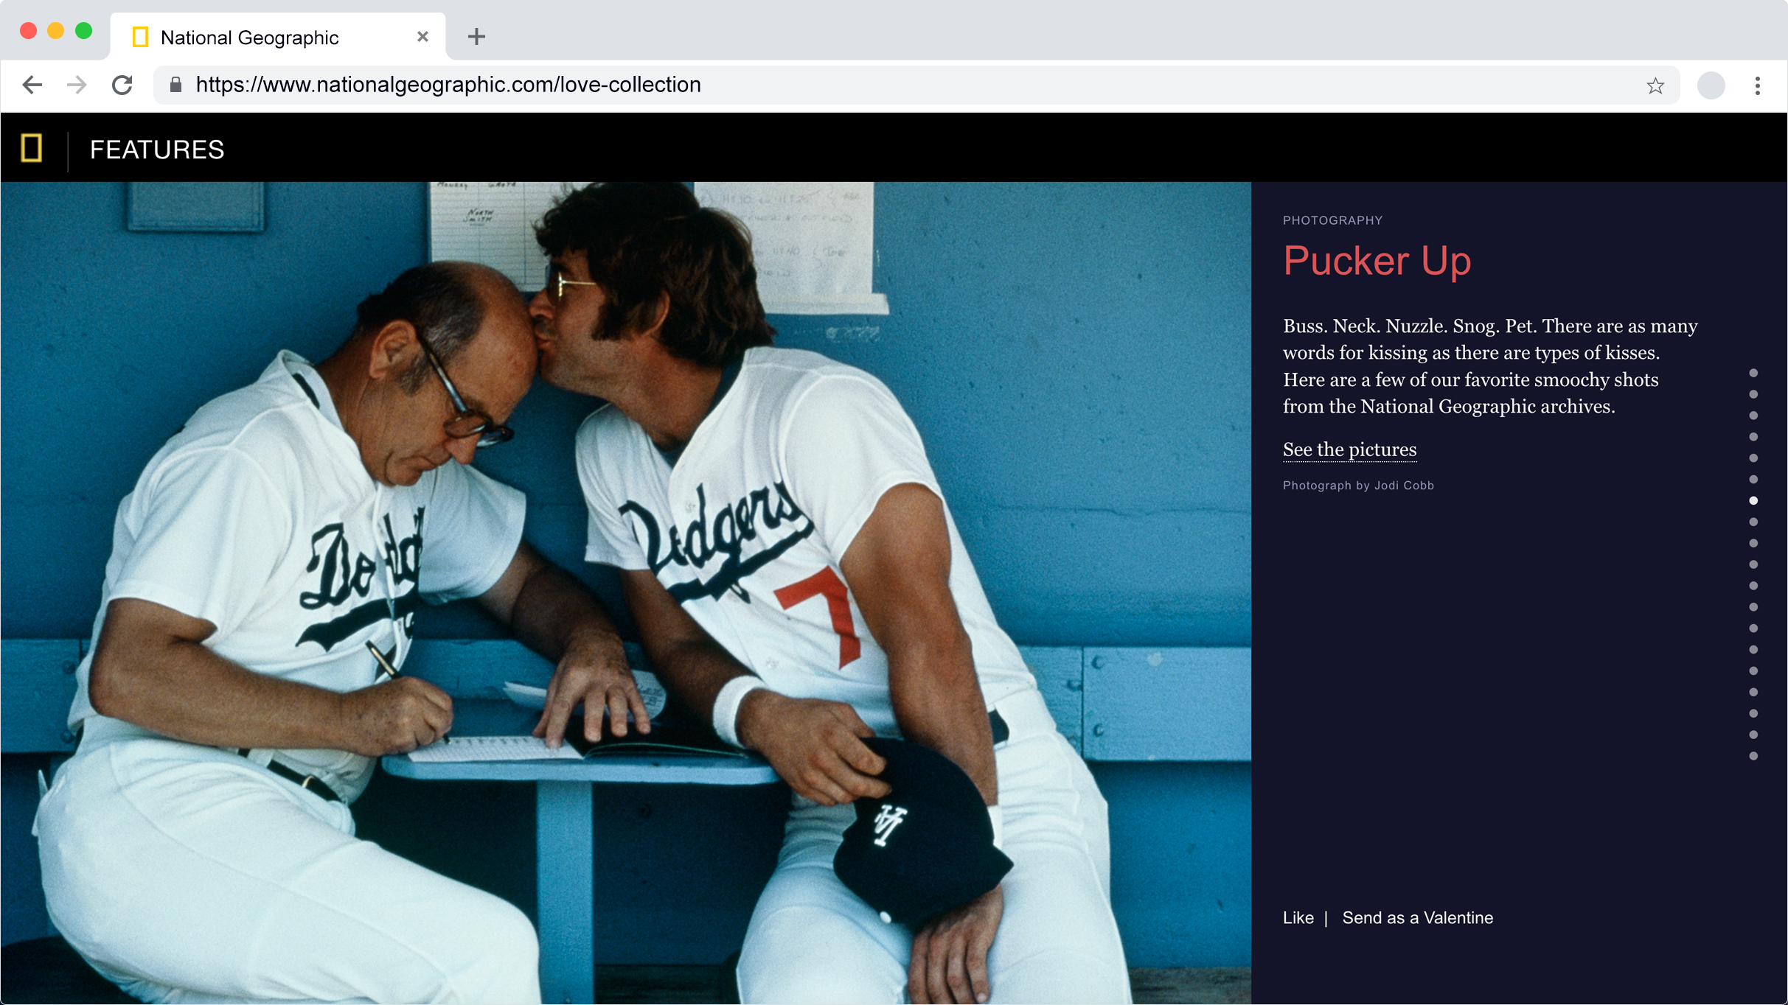
Task: Minimize the window with the yellow button
Action: click(x=56, y=31)
